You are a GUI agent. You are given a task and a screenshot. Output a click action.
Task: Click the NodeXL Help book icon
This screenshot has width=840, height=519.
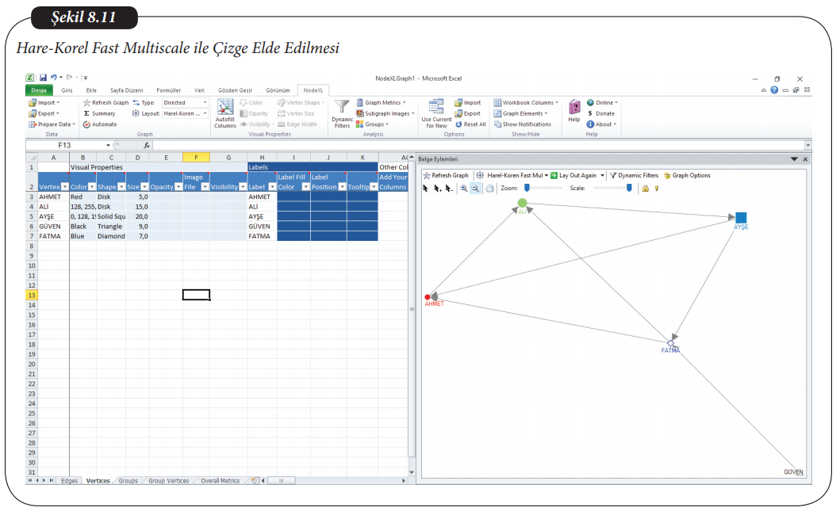pos(573,107)
